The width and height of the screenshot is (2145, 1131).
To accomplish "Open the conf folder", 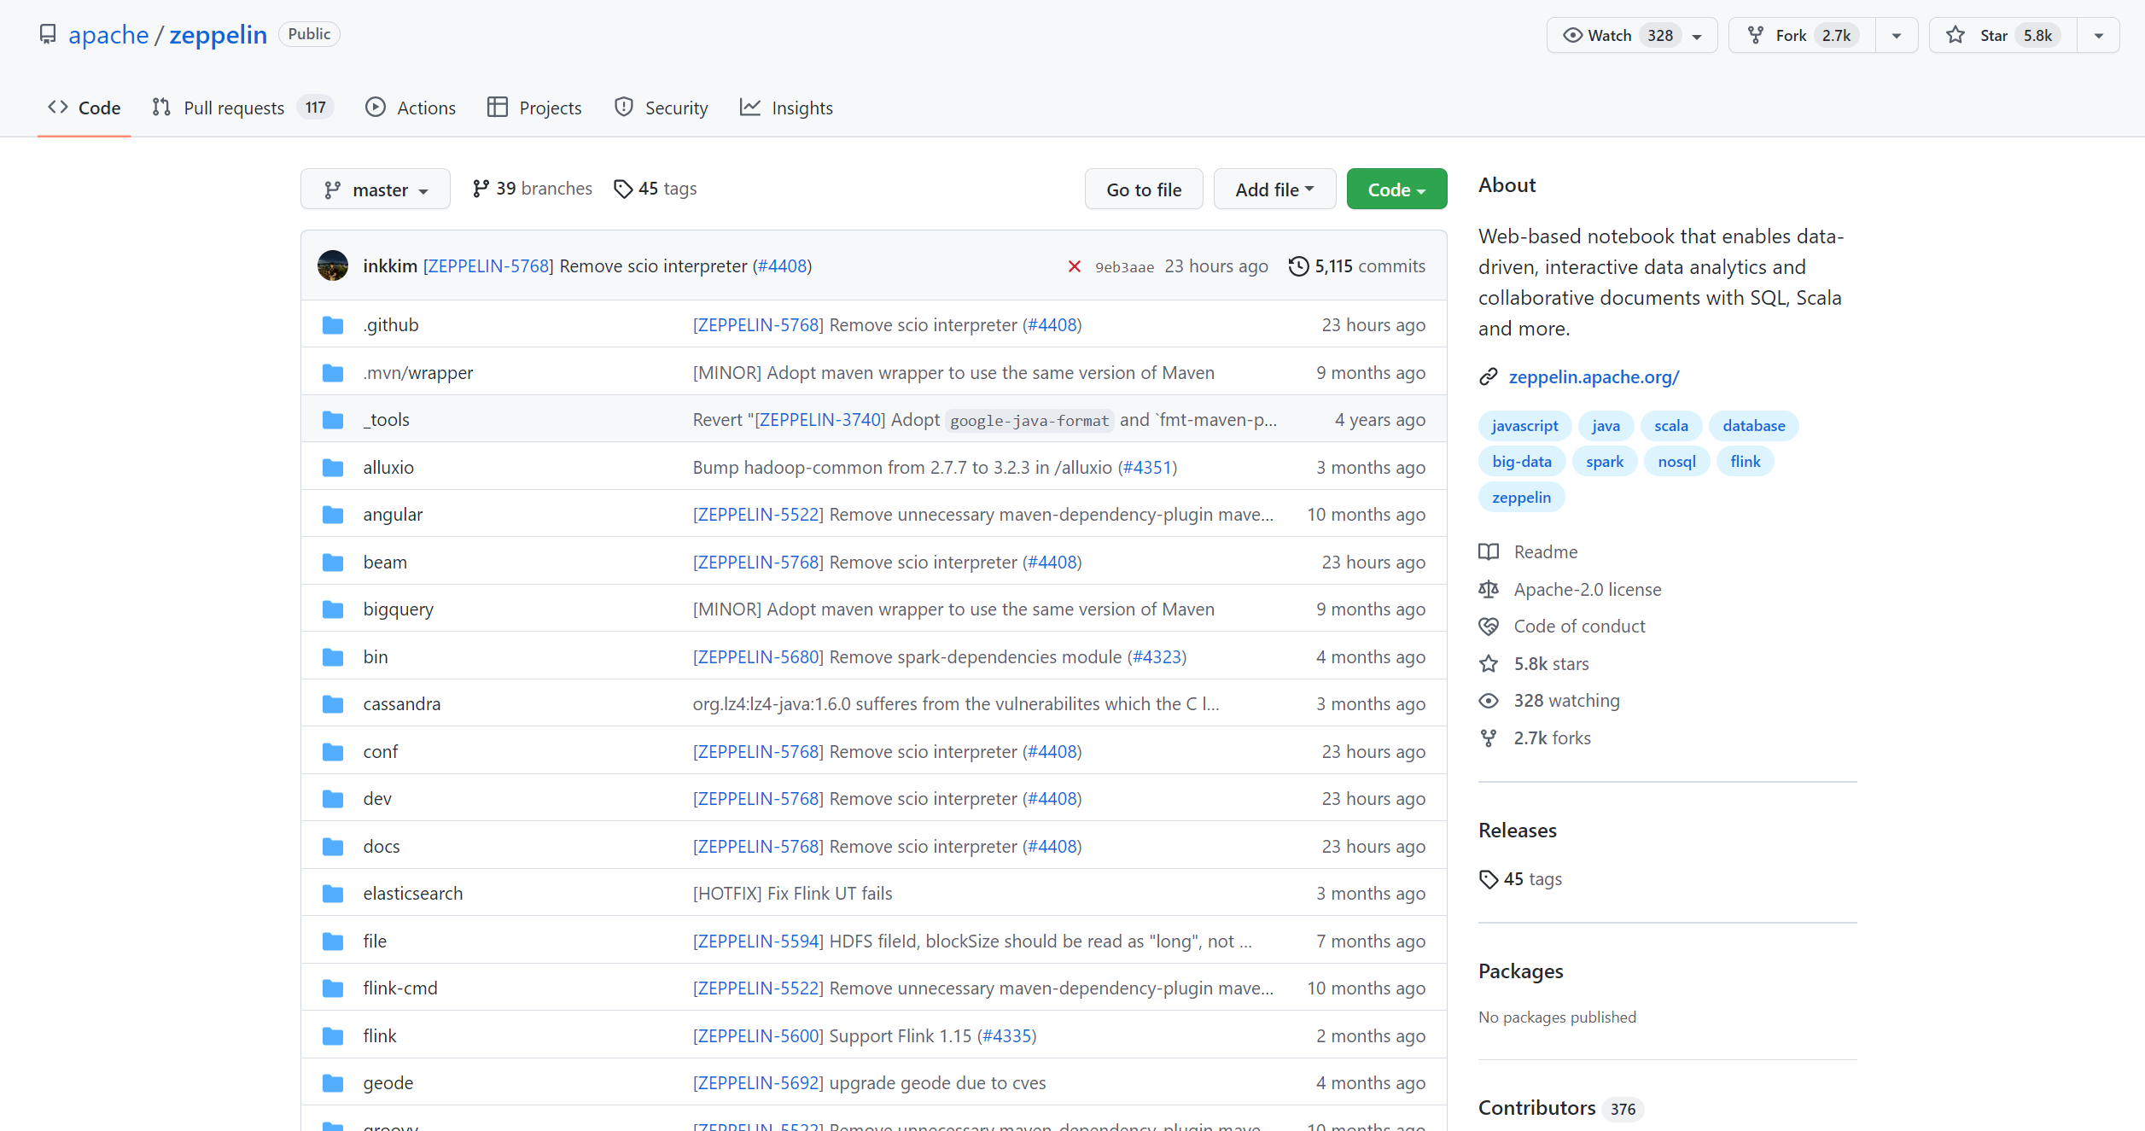I will (x=381, y=752).
